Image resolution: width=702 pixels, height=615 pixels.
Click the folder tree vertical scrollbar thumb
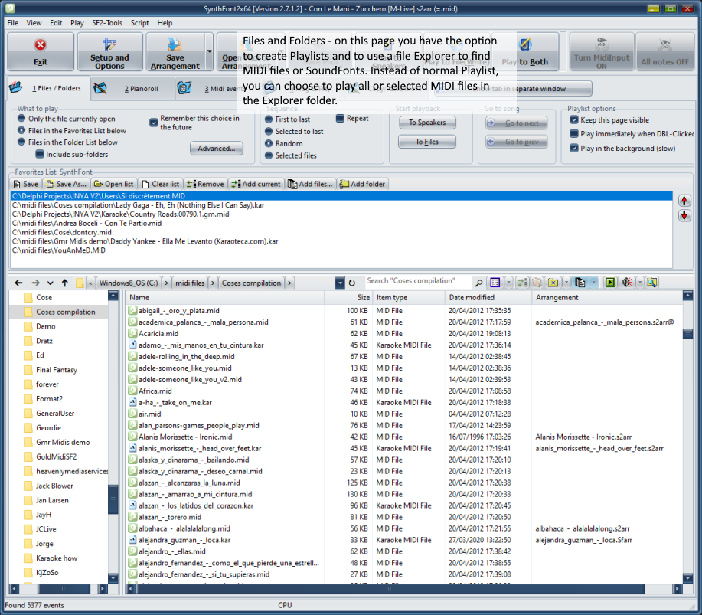(x=113, y=499)
